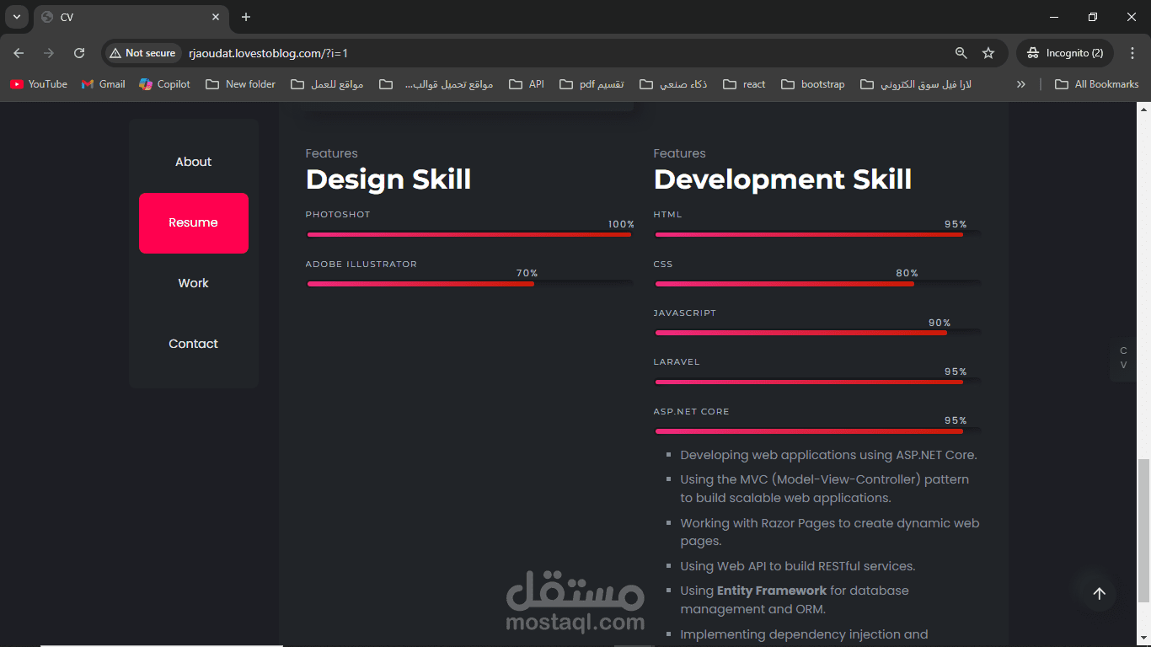Open the ذكاء صنعي bookmark folder

pyautogui.click(x=673, y=84)
